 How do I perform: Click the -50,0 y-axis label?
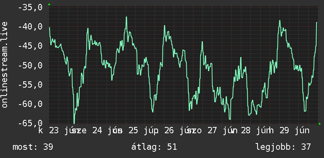tap(30, 66)
